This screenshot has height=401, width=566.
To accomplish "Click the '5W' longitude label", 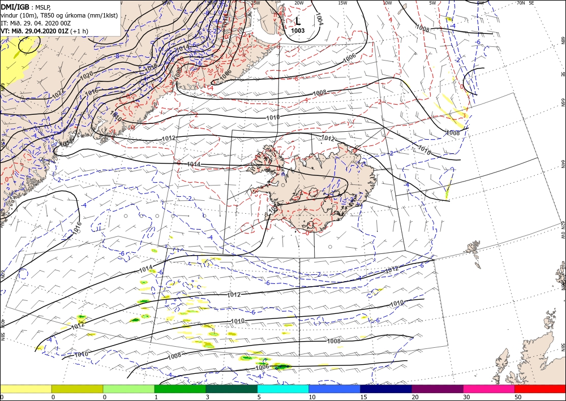I will point(432,3).
